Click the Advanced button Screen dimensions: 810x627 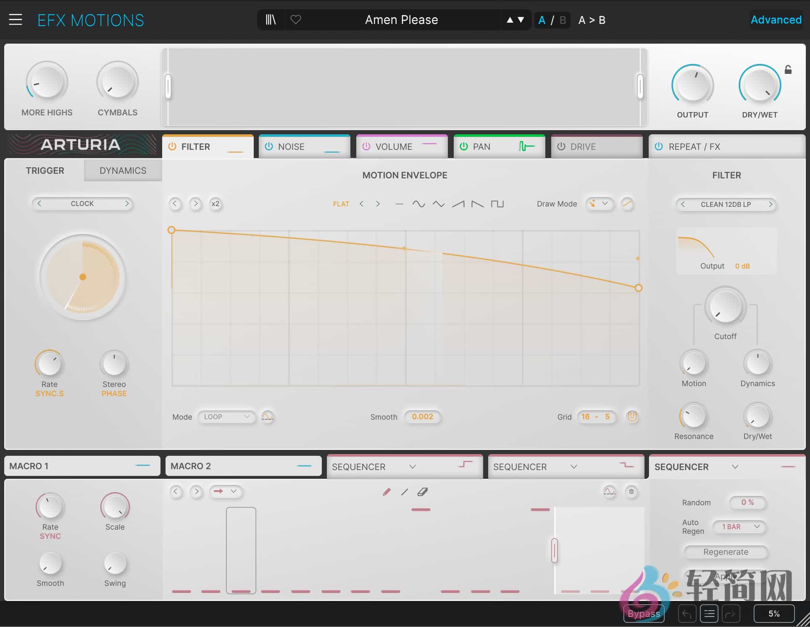[776, 20]
